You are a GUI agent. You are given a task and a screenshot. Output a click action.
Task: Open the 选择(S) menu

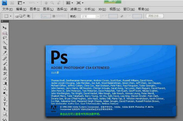point(62,9)
